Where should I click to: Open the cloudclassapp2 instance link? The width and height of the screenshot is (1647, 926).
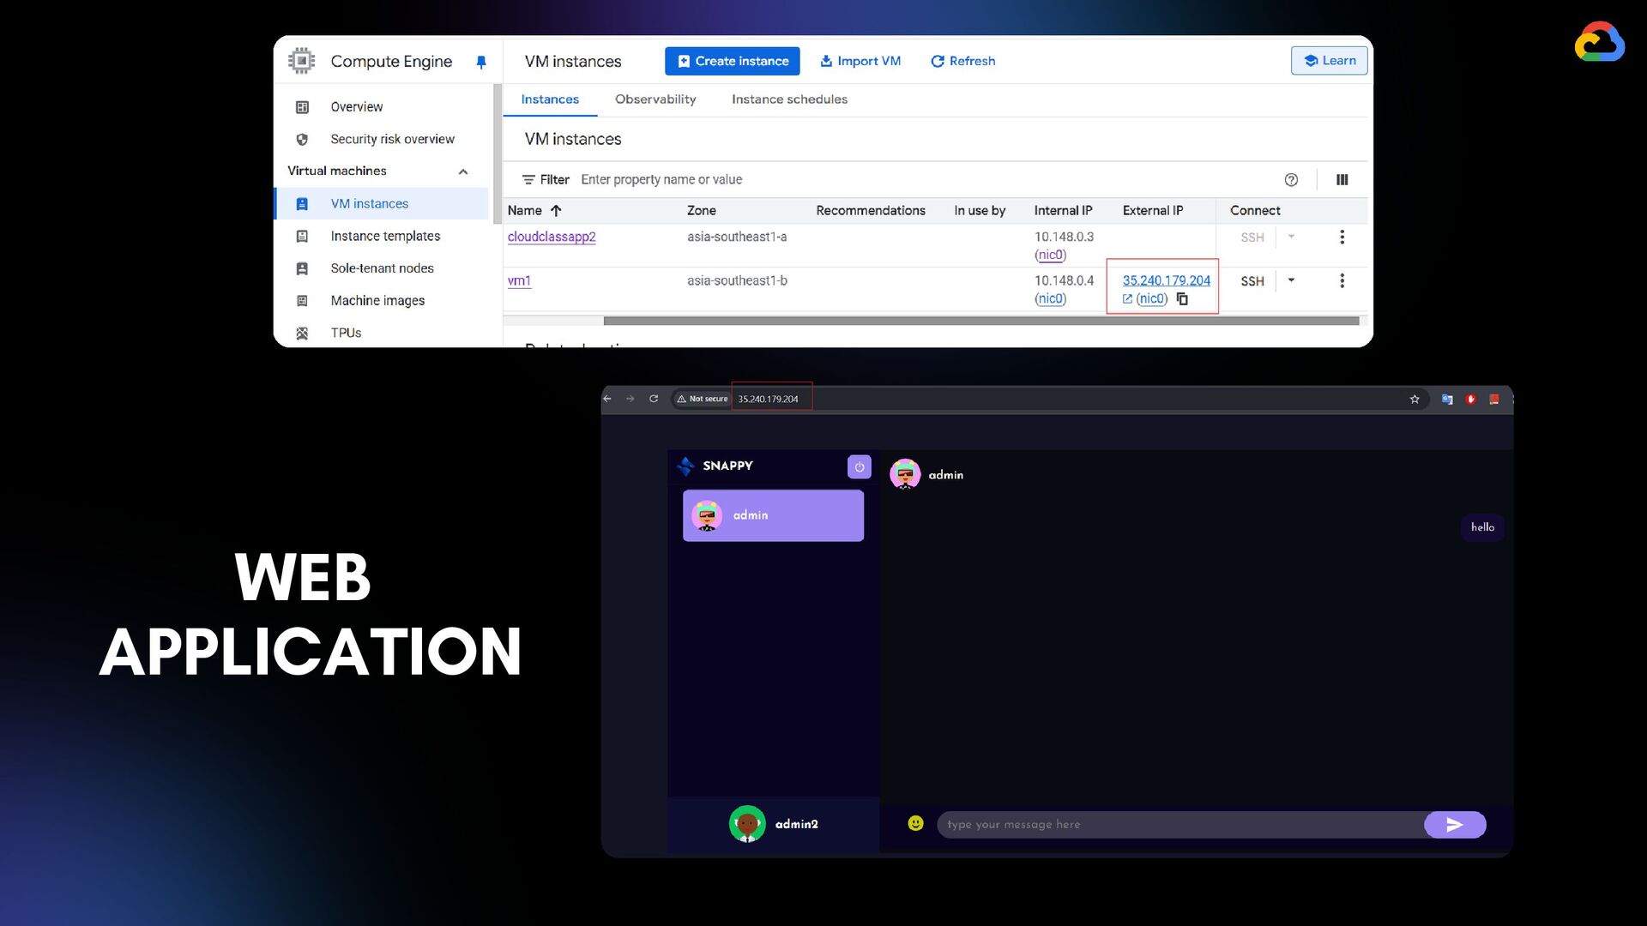pyautogui.click(x=551, y=237)
